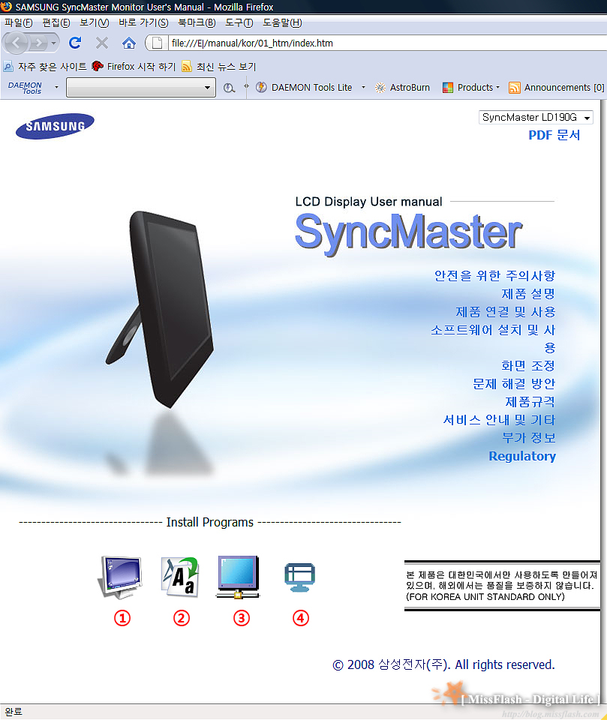Screen dimensions: 607x720
Task: Open 자주 찾은 사이트 bookmark
Action: click(x=45, y=67)
